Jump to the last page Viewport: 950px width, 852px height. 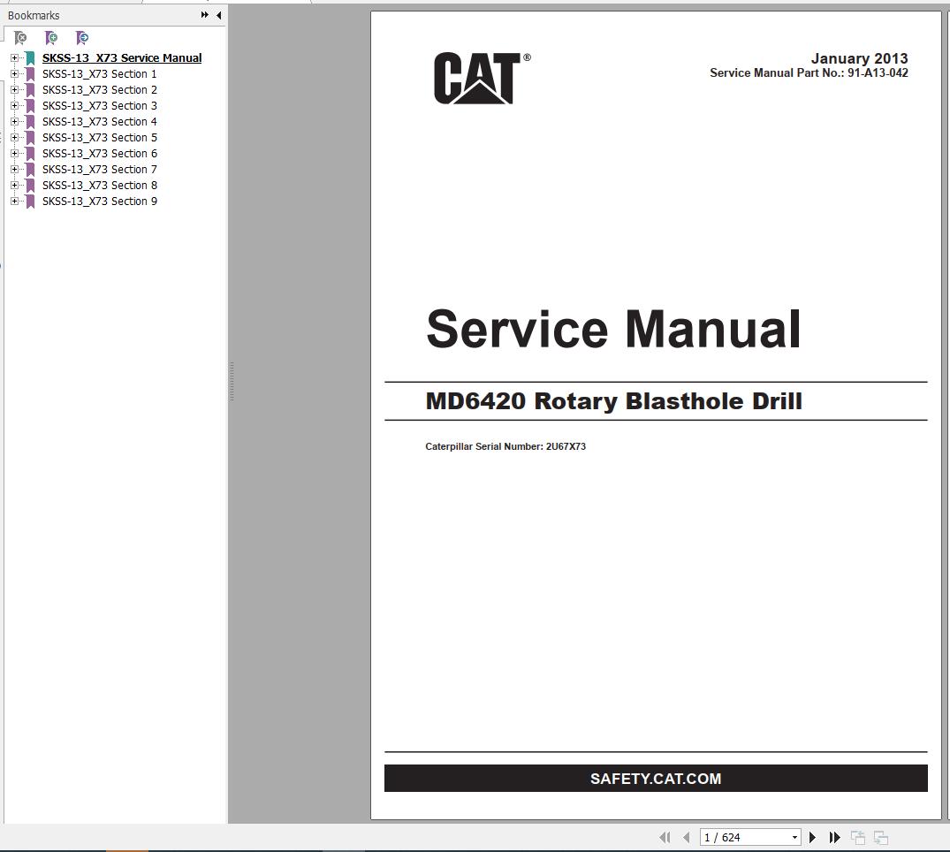coord(834,837)
